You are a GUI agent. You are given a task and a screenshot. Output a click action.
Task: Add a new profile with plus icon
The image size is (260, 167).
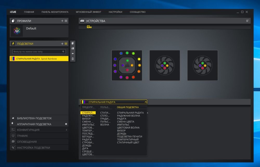62,21
